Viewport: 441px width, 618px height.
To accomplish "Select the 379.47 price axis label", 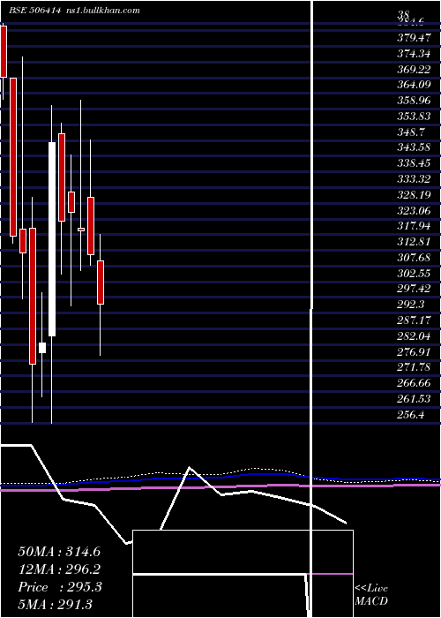I will point(414,37).
